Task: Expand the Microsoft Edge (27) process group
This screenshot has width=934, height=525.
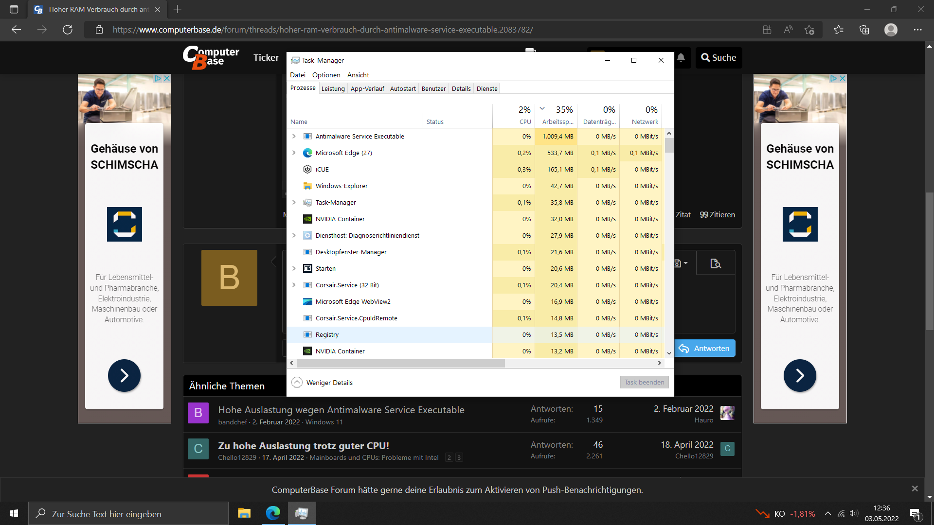Action: pos(294,153)
